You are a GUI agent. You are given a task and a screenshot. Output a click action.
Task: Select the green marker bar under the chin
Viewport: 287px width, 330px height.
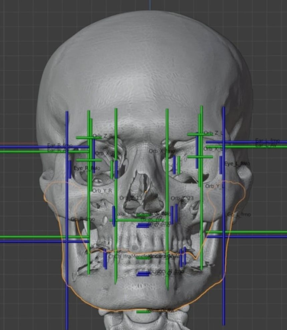[x=143, y=312]
